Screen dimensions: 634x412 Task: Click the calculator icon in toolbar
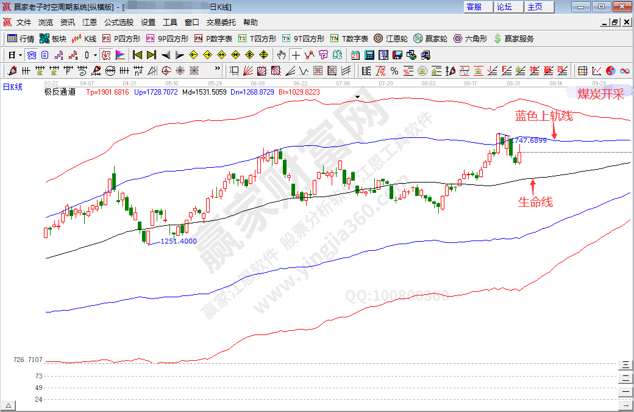pos(368,55)
